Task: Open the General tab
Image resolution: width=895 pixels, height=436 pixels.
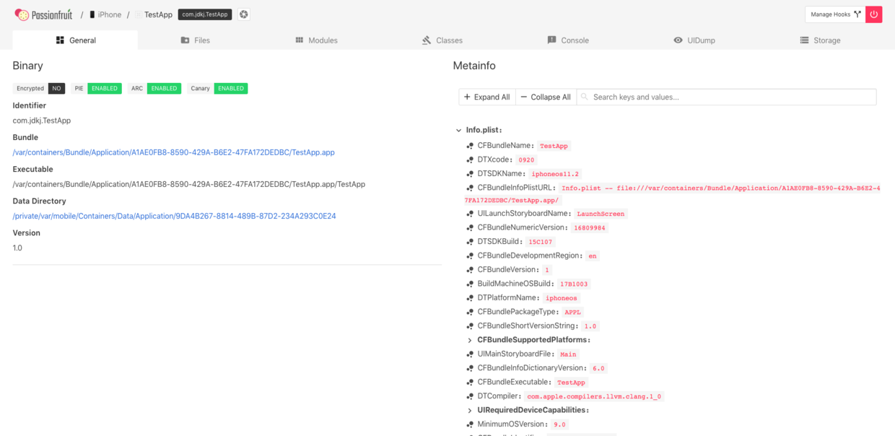Action: pos(75,40)
